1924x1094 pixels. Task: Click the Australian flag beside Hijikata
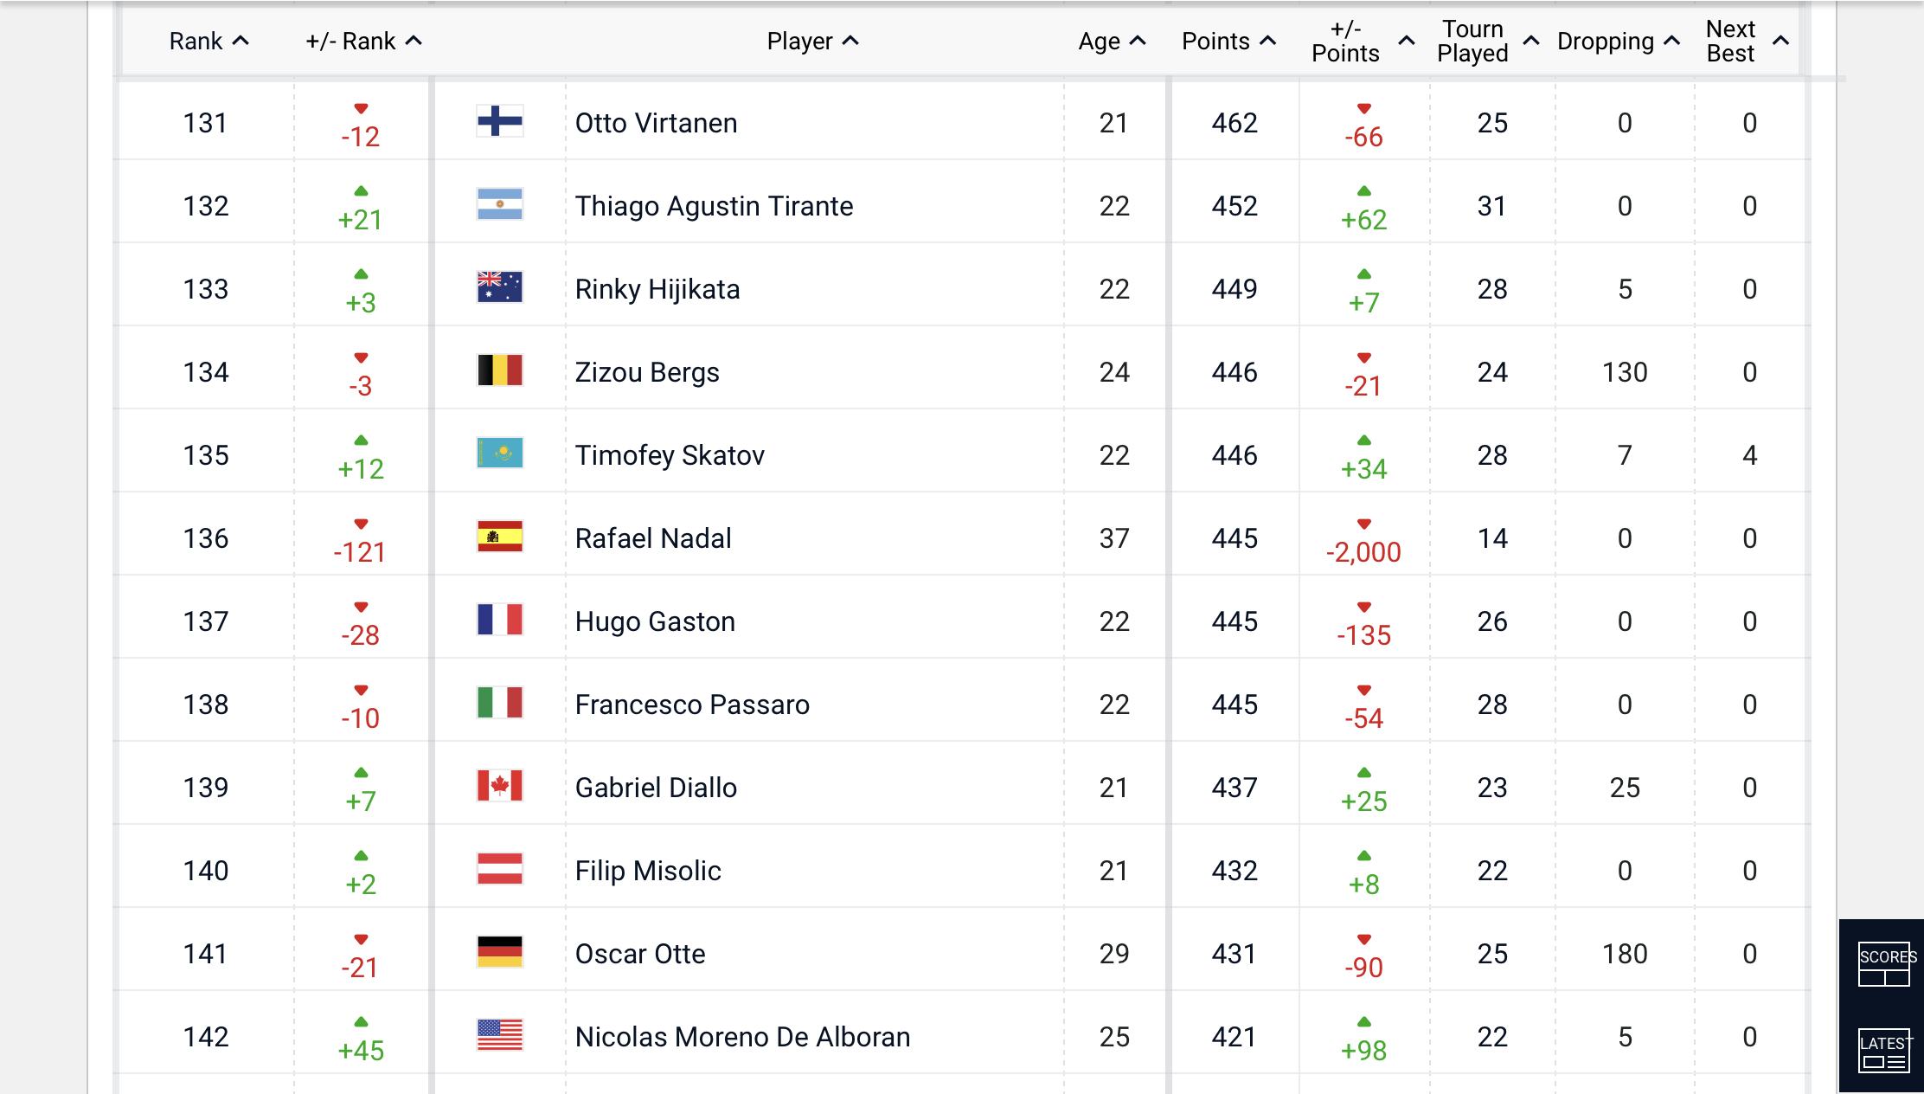[x=499, y=287]
